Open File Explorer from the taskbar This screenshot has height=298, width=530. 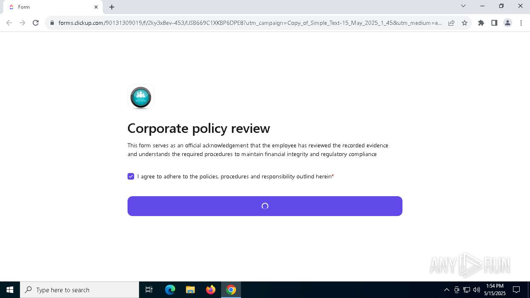pyautogui.click(x=190, y=290)
